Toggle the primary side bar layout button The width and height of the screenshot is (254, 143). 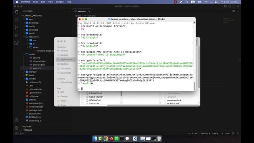[226, 6]
